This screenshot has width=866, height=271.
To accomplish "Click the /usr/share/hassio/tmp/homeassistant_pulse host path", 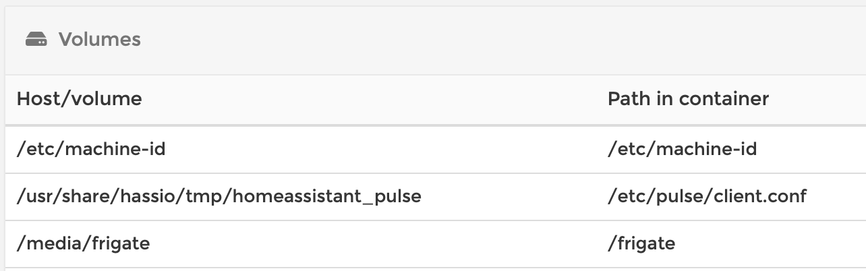I will tap(219, 196).
